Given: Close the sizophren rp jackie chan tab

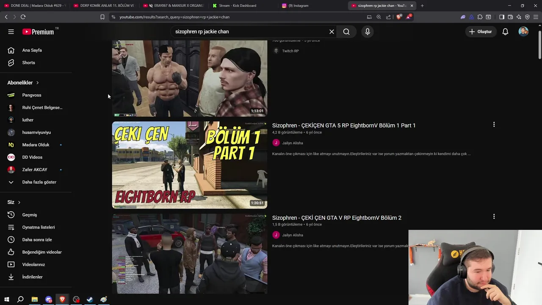Looking at the screenshot, I should click(x=412, y=6).
